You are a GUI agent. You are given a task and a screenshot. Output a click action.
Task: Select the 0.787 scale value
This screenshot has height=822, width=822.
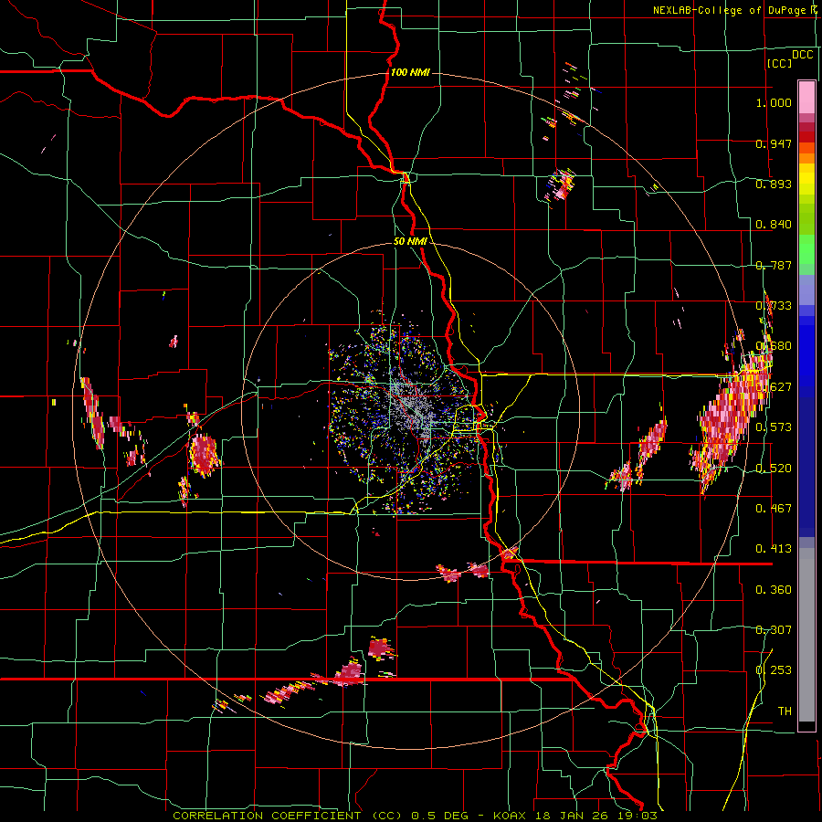click(x=774, y=265)
